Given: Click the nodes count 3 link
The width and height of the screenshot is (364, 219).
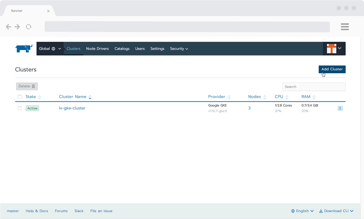Looking at the screenshot, I should pyautogui.click(x=249, y=108).
